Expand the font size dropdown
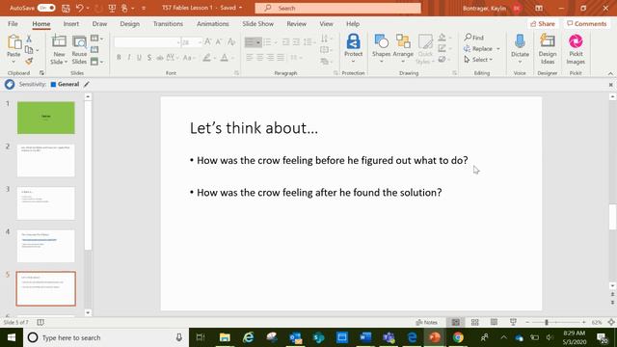The height and width of the screenshot is (347, 617). pos(200,42)
